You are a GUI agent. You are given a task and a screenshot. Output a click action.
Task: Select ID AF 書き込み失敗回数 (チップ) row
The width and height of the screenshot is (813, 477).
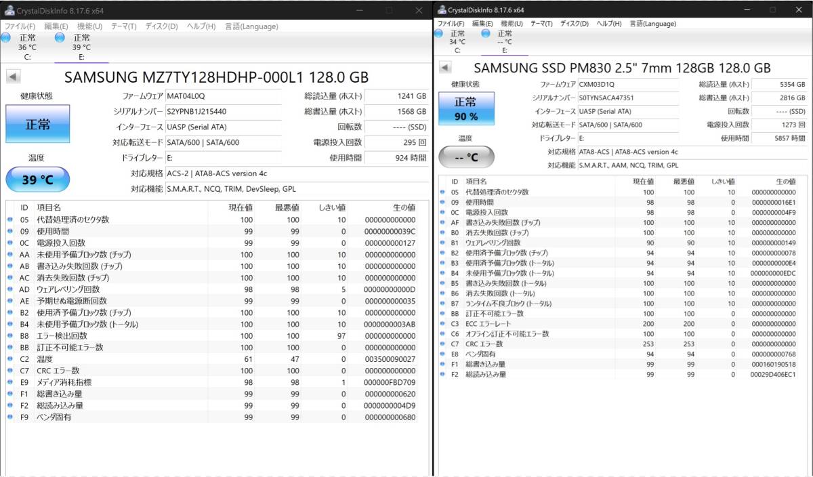tap(619, 222)
